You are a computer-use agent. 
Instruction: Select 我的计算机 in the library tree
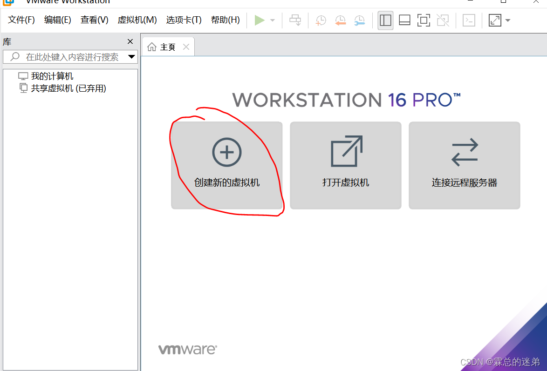52,75
